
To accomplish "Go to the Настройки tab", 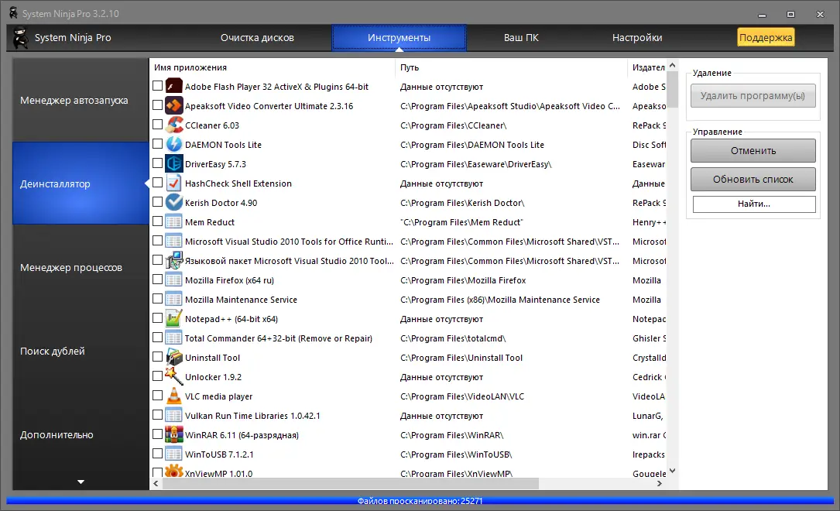I will click(637, 37).
